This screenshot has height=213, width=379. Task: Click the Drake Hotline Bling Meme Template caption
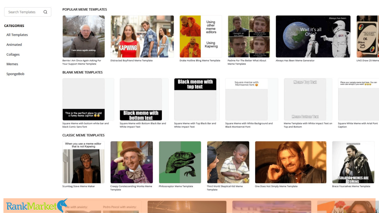200,60
